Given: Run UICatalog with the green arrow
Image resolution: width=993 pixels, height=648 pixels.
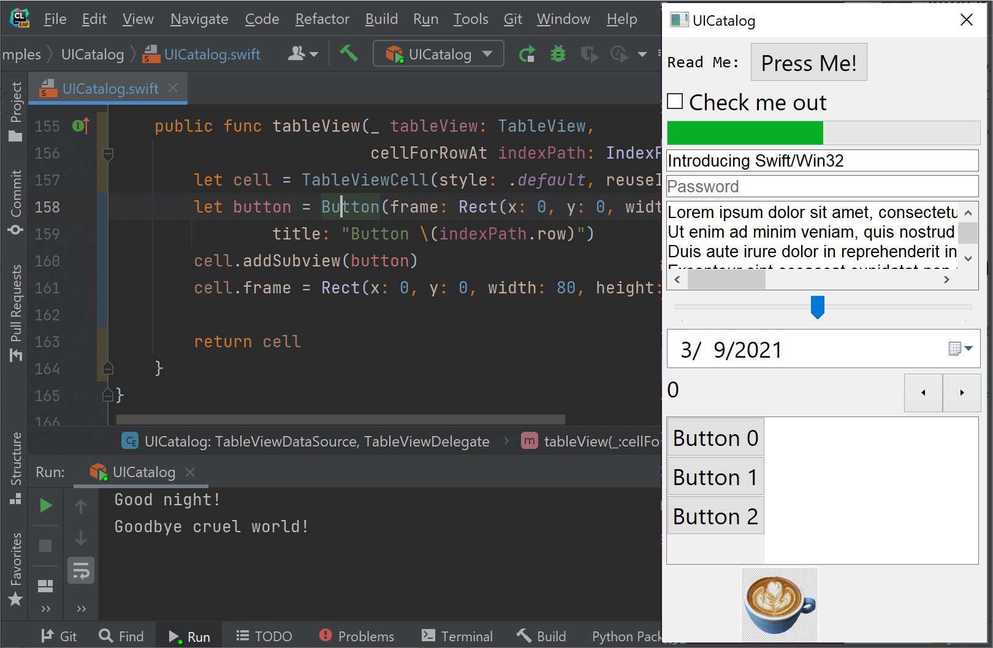Looking at the screenshot, I should [527, 54].
